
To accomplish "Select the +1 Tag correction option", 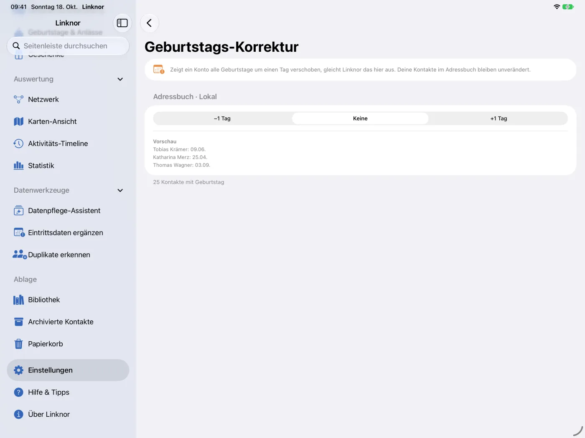I will [x=499, y=118].
